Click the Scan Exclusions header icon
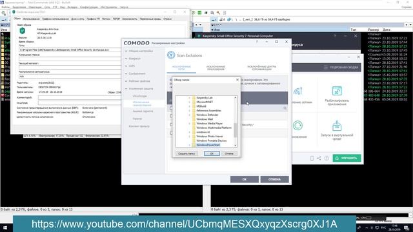Image resolution: width=413 pixels, height=232 pixels. point(171,55)
